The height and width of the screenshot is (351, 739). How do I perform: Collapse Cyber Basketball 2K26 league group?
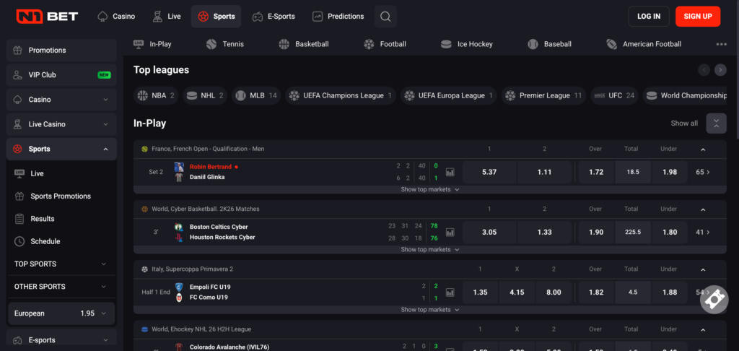click(703, 209)
